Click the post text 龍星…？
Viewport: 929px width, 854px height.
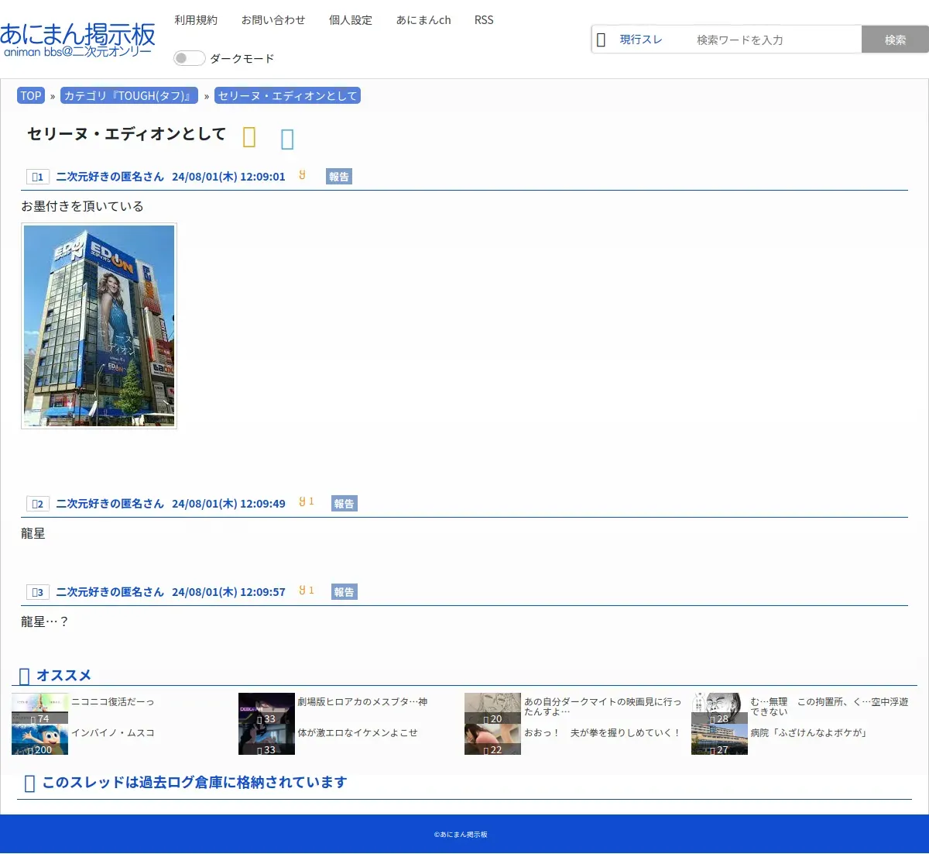tap(44, 622)
